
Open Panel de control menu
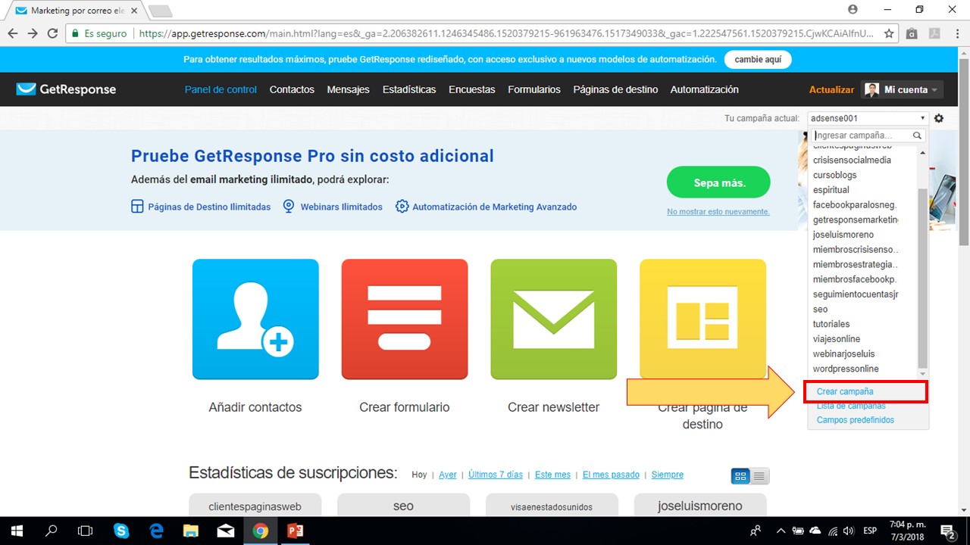pos(221,89)
